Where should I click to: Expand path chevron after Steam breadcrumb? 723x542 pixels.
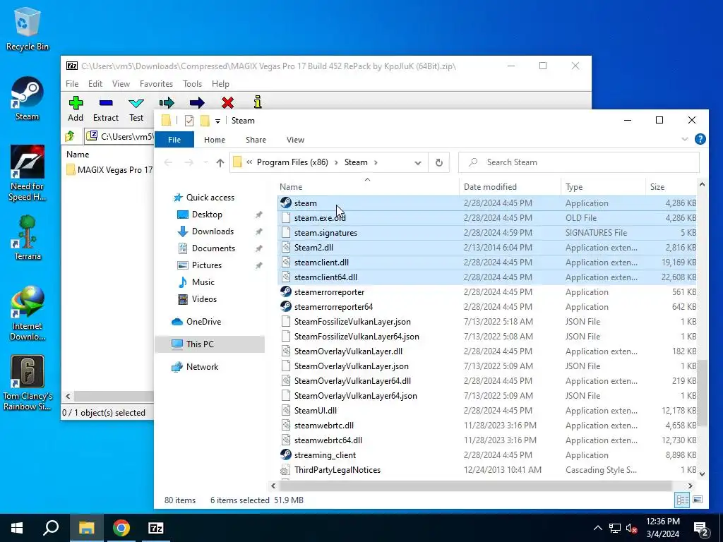point(376,162)
